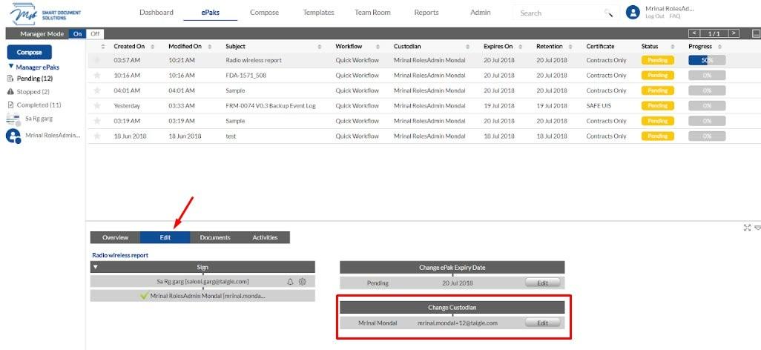Click the 50% progress bar
This screenshot has width=761, height=350.
pos(707,60)
